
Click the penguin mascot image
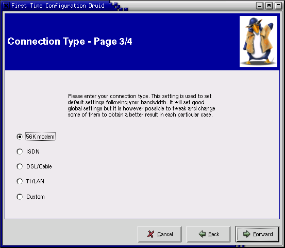coord(258,42)
